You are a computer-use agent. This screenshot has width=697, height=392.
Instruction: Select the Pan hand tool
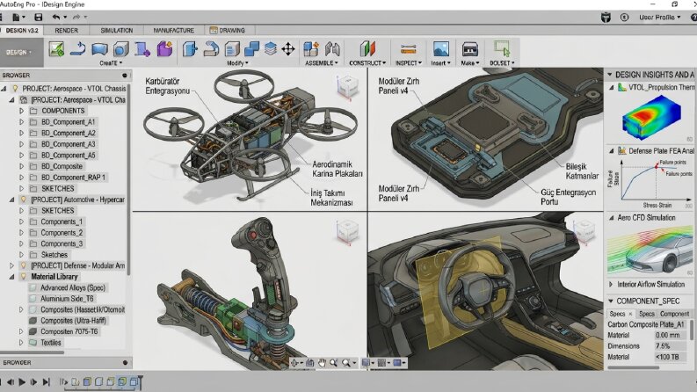point(322,363)
